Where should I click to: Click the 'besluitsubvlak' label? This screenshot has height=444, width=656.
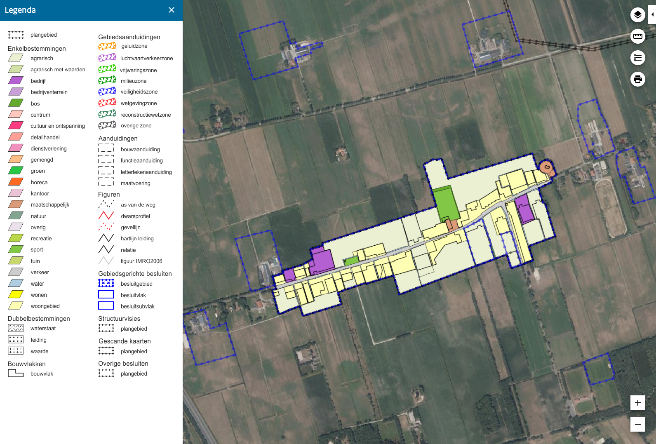(137, 307)
